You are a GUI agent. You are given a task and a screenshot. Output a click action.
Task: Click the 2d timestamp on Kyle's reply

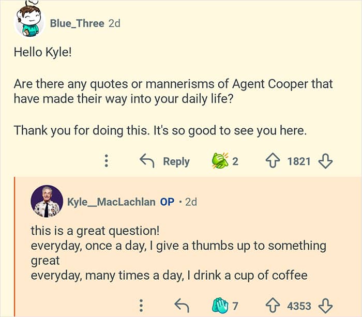pos(191,202)
